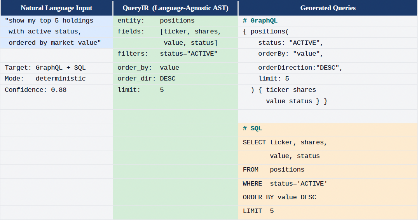The image size is (419, 221).
Task: Select the quoted 'show my top 5 holdings' text
Action: click(49, 21)
